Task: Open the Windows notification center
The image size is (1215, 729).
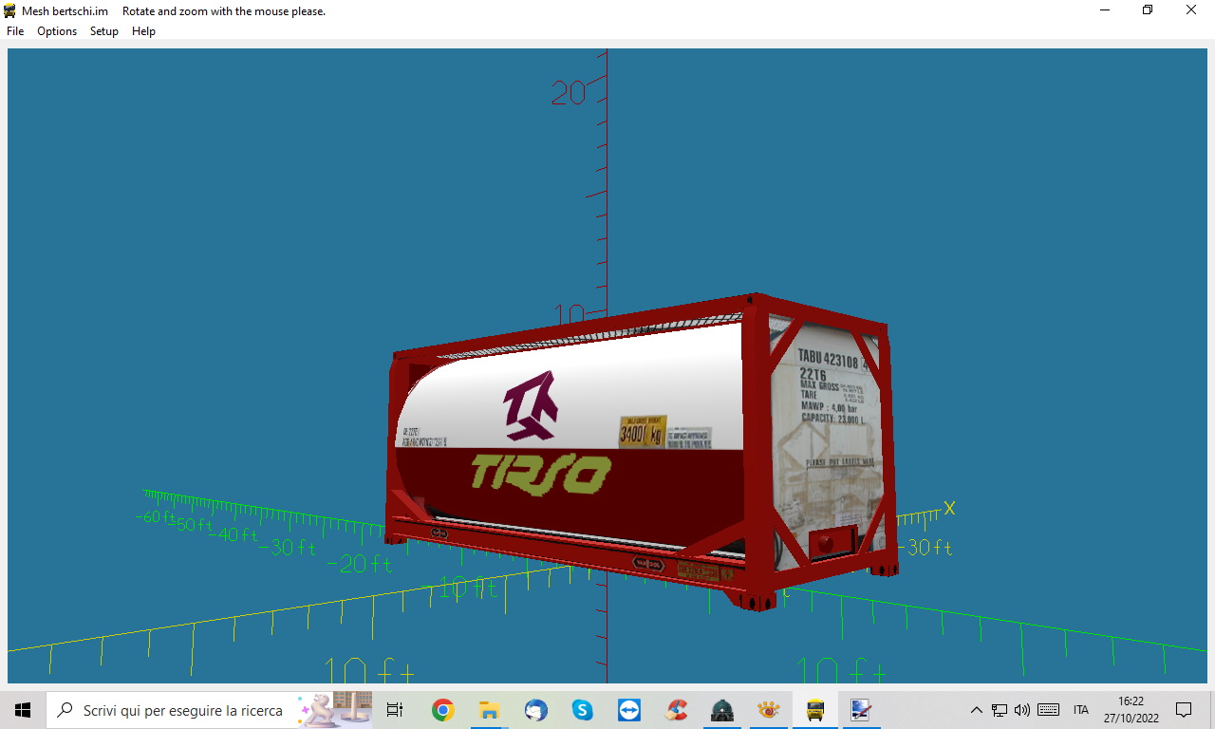Action: (1184, 710)
